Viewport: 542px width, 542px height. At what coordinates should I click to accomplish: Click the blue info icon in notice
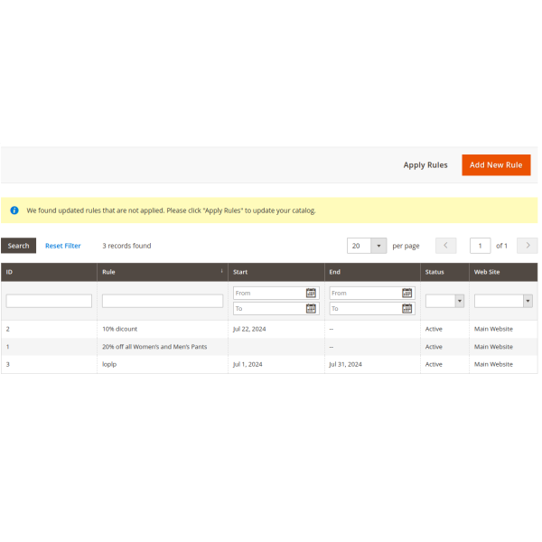tap(14, 210)
